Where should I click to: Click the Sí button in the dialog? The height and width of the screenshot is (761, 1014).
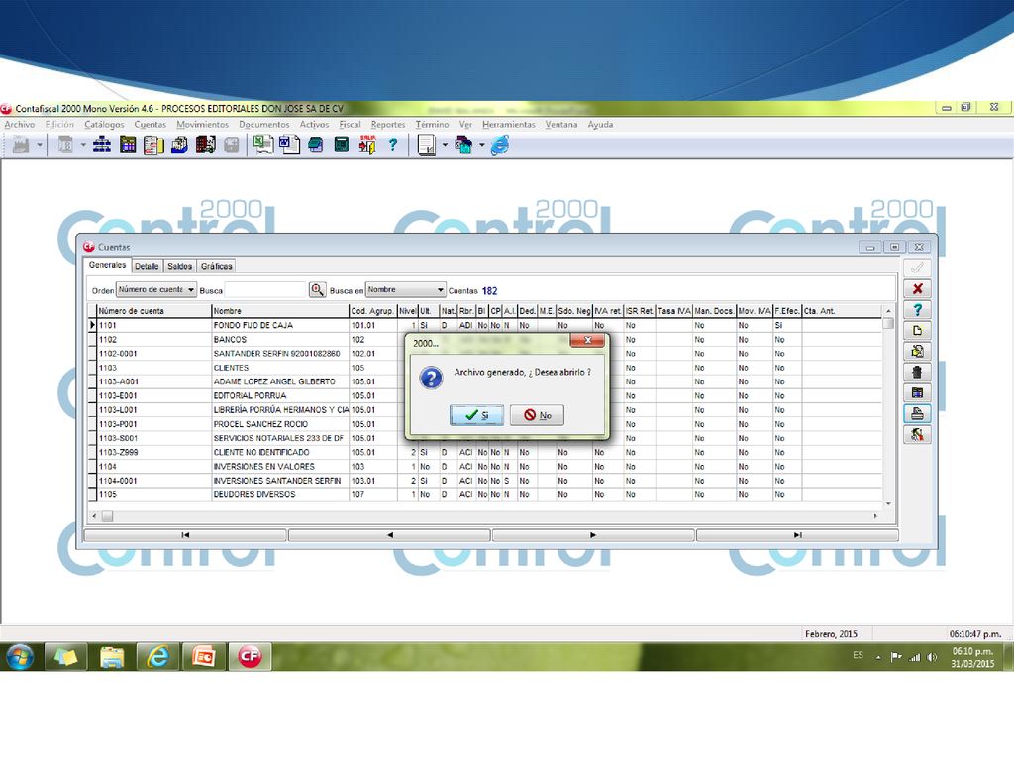click(x=476, y=415)
